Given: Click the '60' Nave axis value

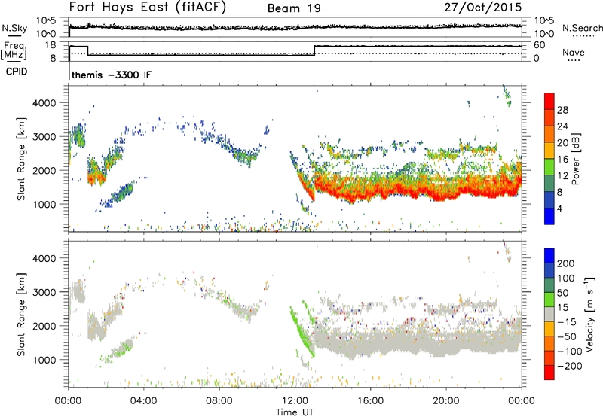Looking at the screenshot, I should (x=539, y=45).
